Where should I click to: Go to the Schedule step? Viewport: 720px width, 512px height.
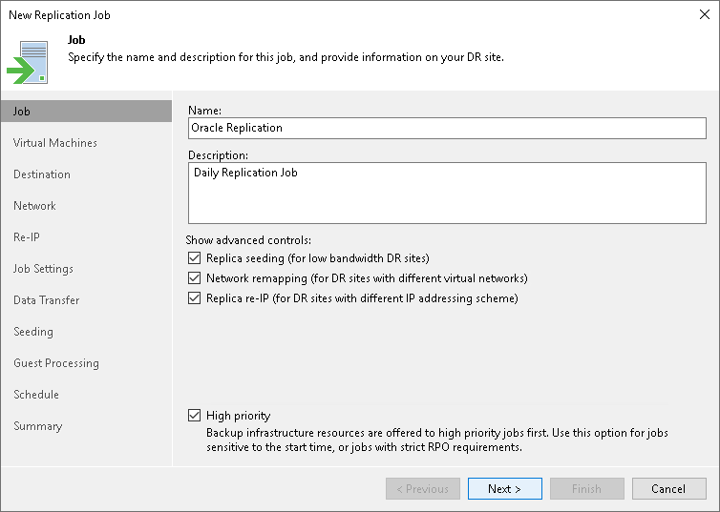coord(36,395)
